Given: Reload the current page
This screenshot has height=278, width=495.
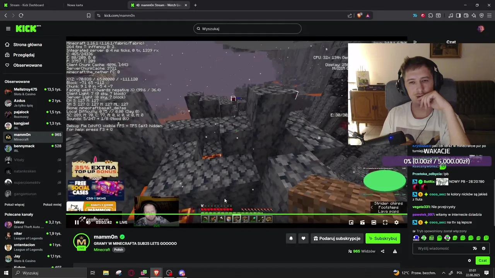Looking at the screenshot, I should (21, 15).
